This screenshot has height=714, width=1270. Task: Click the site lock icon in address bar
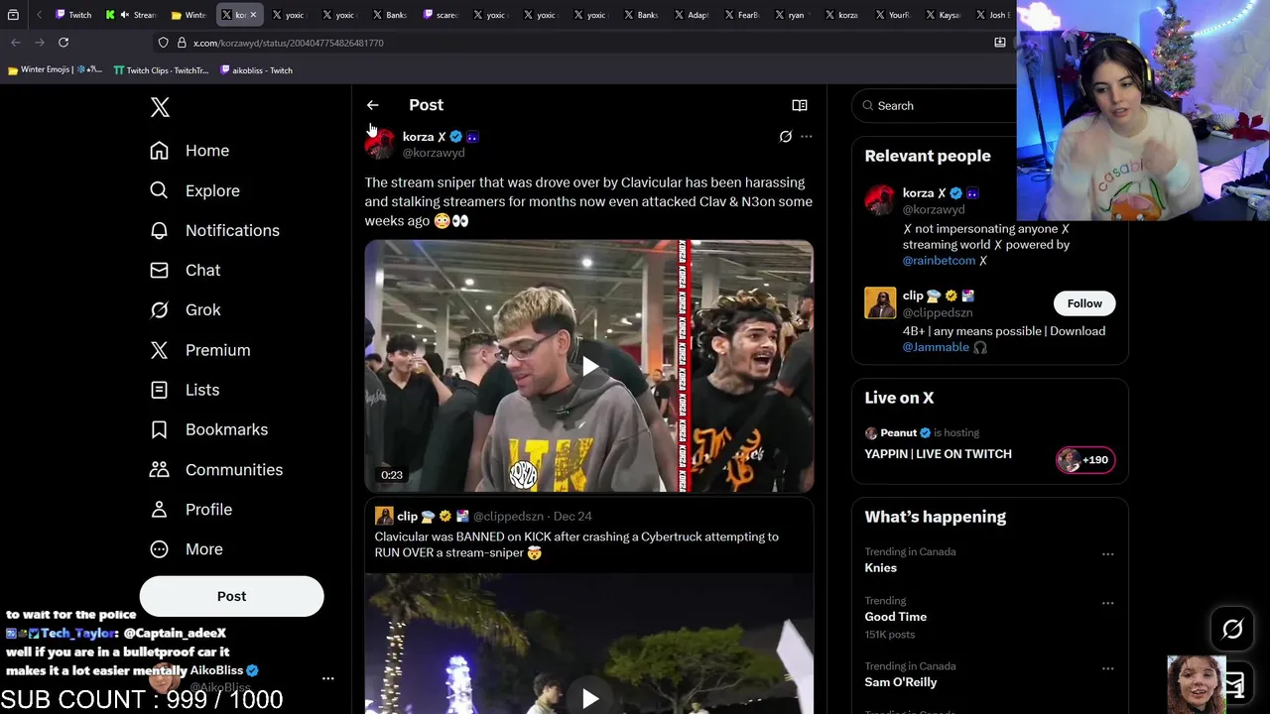click(181, 43)
